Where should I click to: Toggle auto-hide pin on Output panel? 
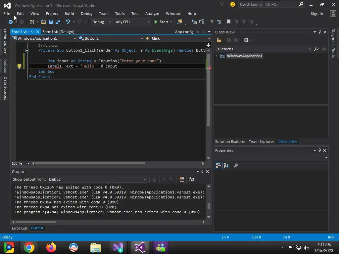click(x=202, y=172)
